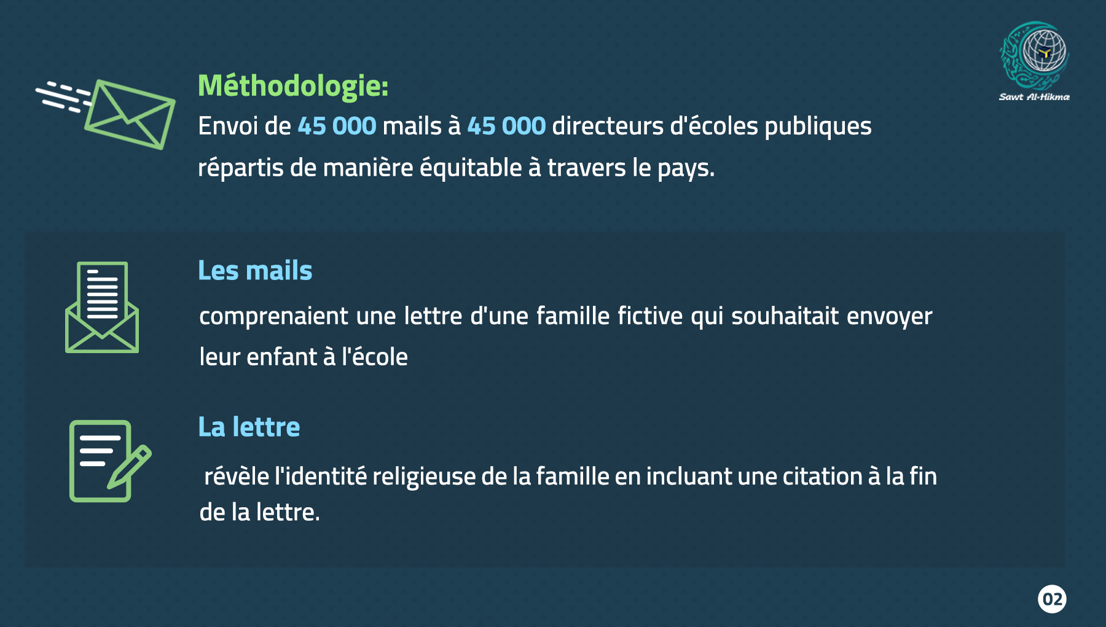Click the text de la lettre.
Viewport: 1106px width, 627px height.
pos(259,512)
